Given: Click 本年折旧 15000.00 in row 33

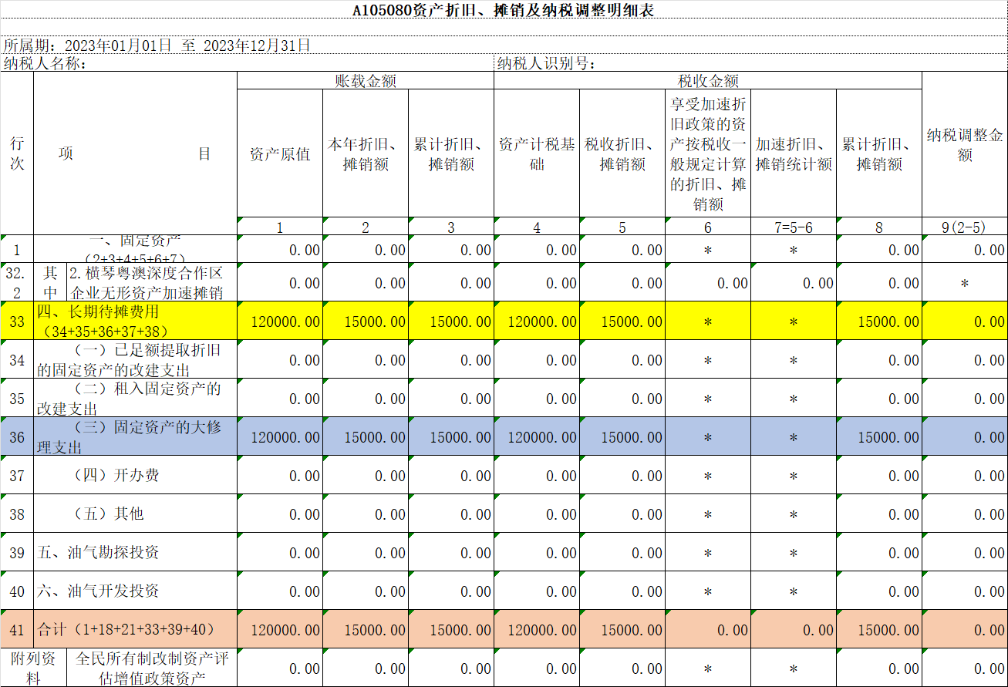Looking at the screenshot, I should click(x=366, y=321).
